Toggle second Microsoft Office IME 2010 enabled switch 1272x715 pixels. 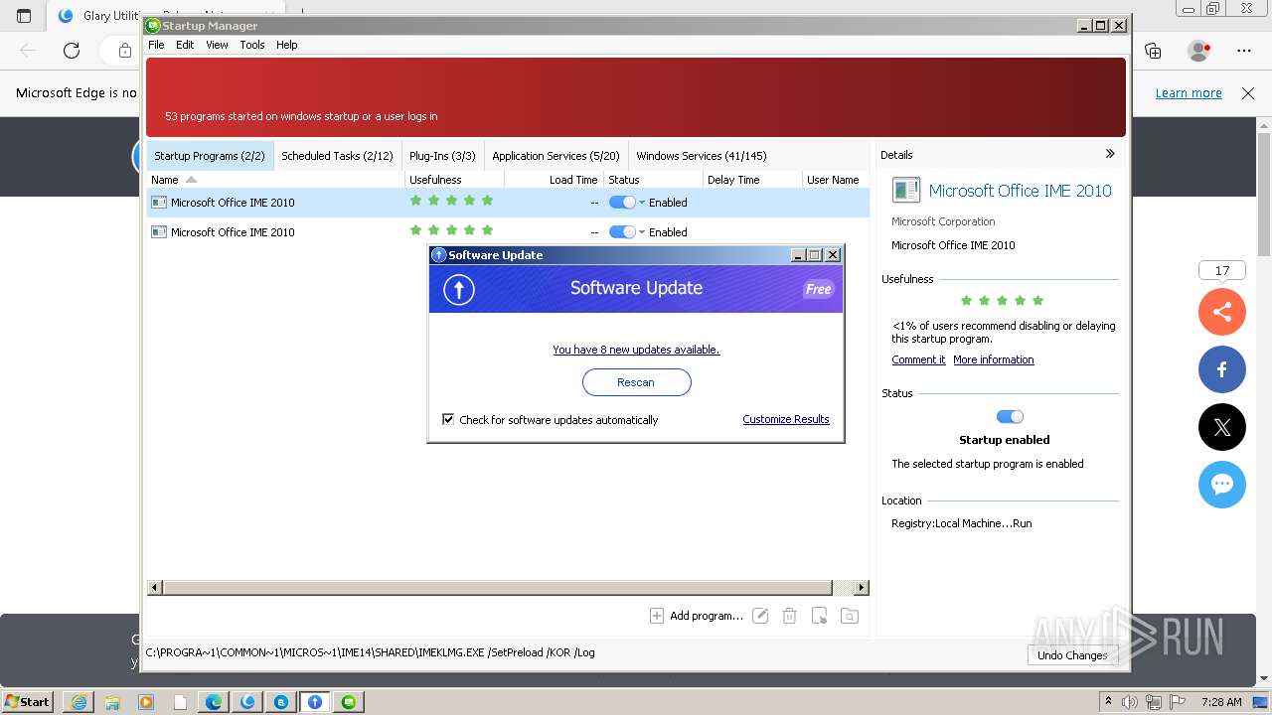click(x=622, y=231)
